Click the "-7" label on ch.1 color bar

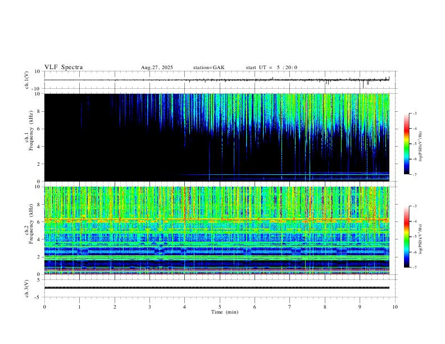coord(414,175)
